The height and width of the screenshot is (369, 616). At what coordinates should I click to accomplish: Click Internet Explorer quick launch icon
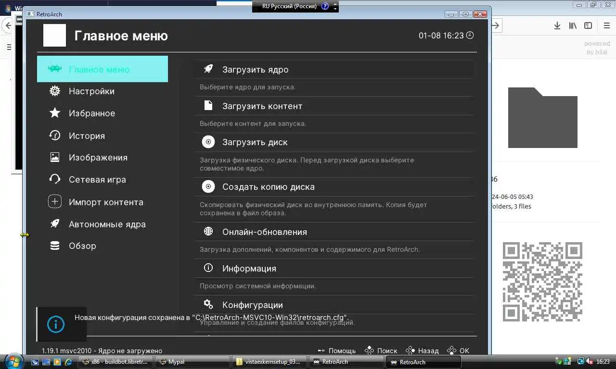click(68, 362)
